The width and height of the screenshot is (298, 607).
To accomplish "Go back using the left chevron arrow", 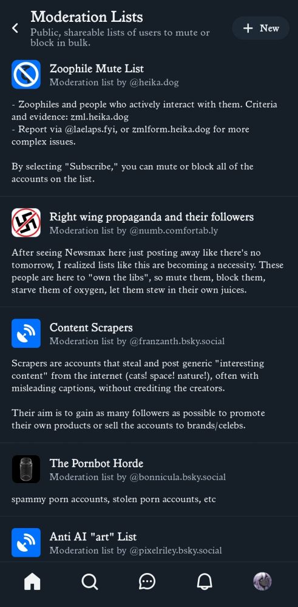I will tap(15, 28).
